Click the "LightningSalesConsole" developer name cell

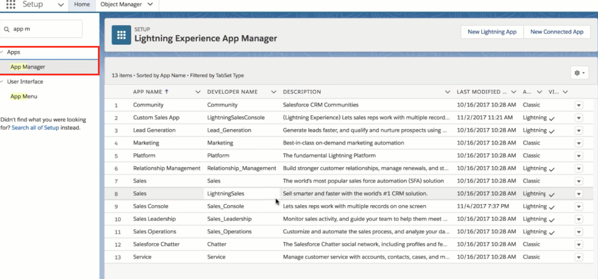[236, 118]
